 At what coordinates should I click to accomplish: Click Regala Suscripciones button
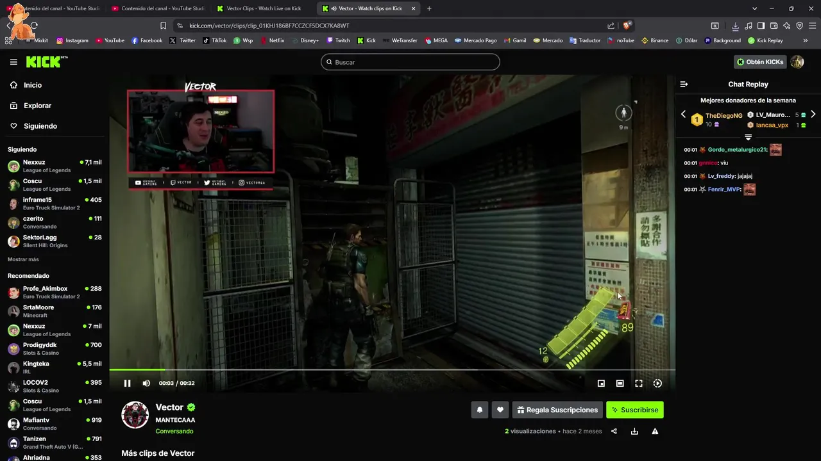tap(557, 410)
